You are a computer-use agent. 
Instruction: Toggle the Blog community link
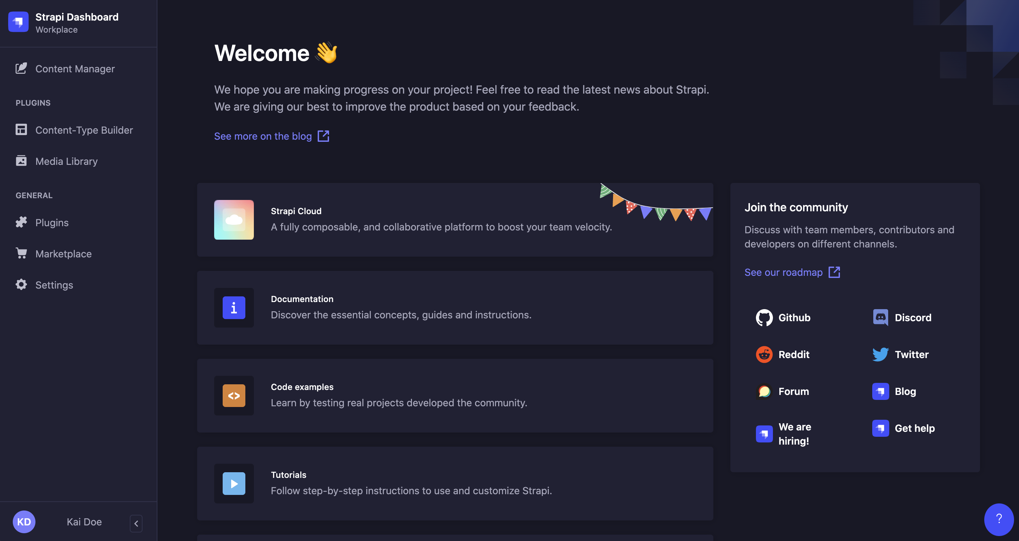[x=905, y=391]
